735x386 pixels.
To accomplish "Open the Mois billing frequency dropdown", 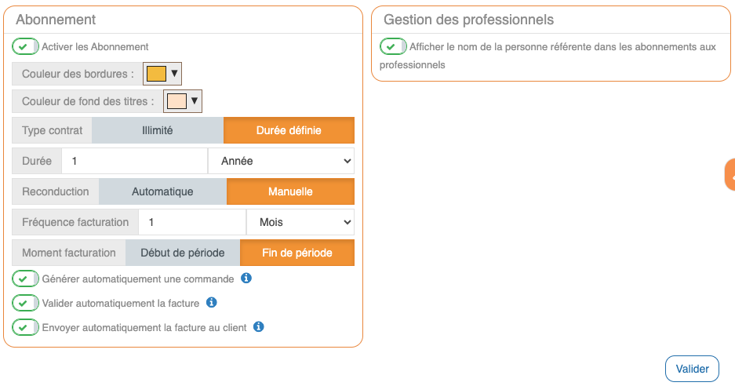I will [x=300, y=222].
